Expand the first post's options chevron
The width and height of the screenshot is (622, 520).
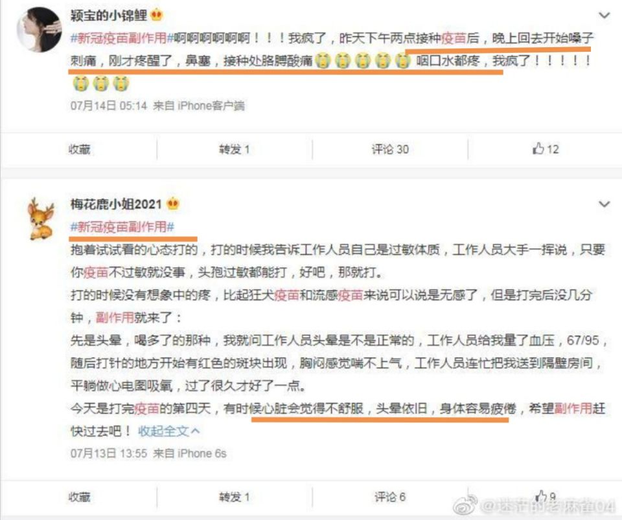(604, 16)
